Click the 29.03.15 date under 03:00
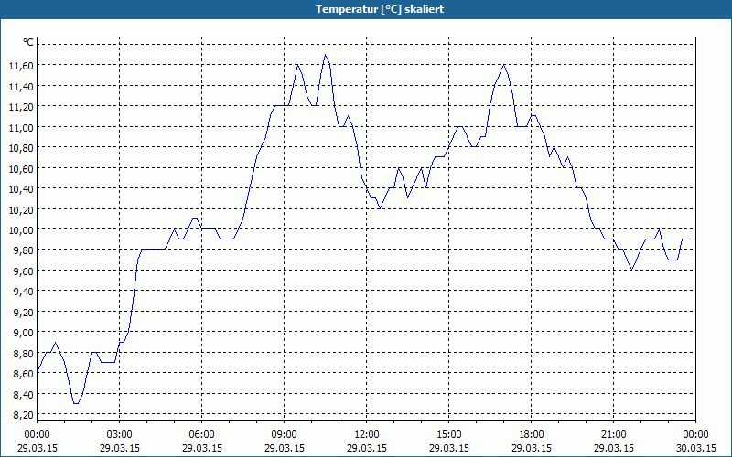The height and width of the screenshot is (457, 732). [120, 448]
